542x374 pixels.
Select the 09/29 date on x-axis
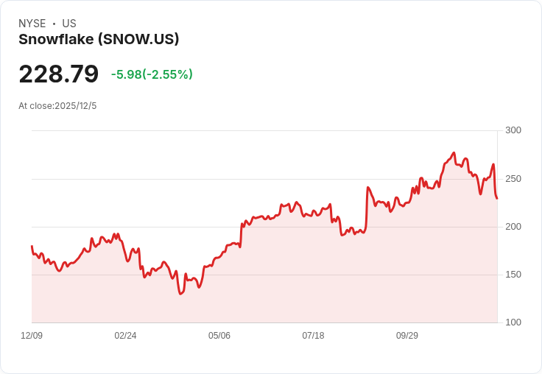point(407,336)
